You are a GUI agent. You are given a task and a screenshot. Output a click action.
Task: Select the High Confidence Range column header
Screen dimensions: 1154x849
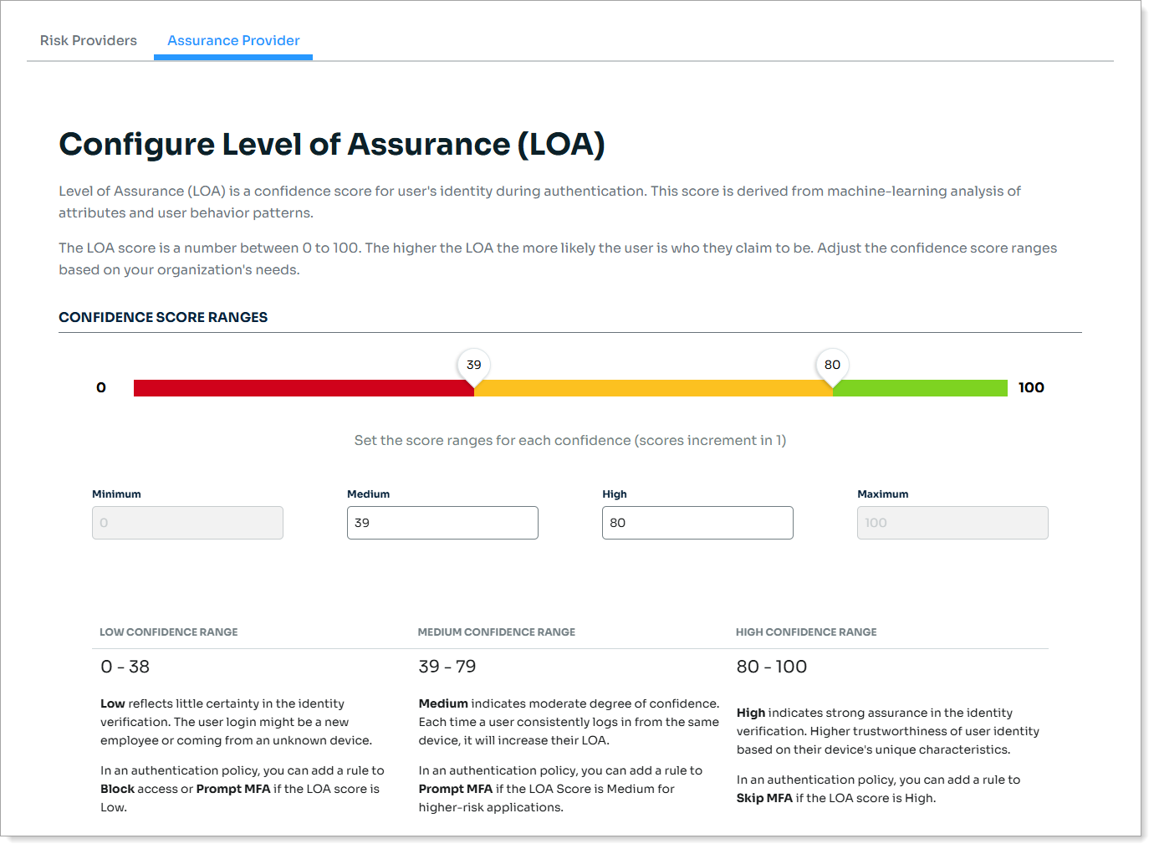pos(806,632)
